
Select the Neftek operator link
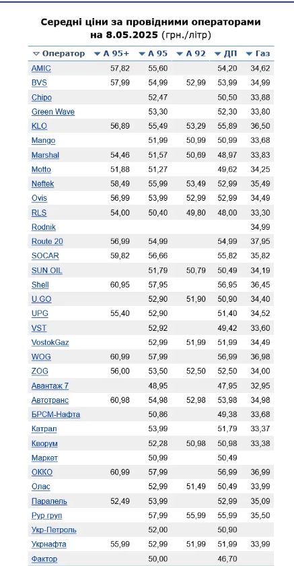click(x=43, y=184)
